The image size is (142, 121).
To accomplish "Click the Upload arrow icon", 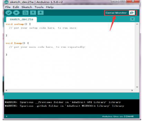I will click(x=16, y=13).
